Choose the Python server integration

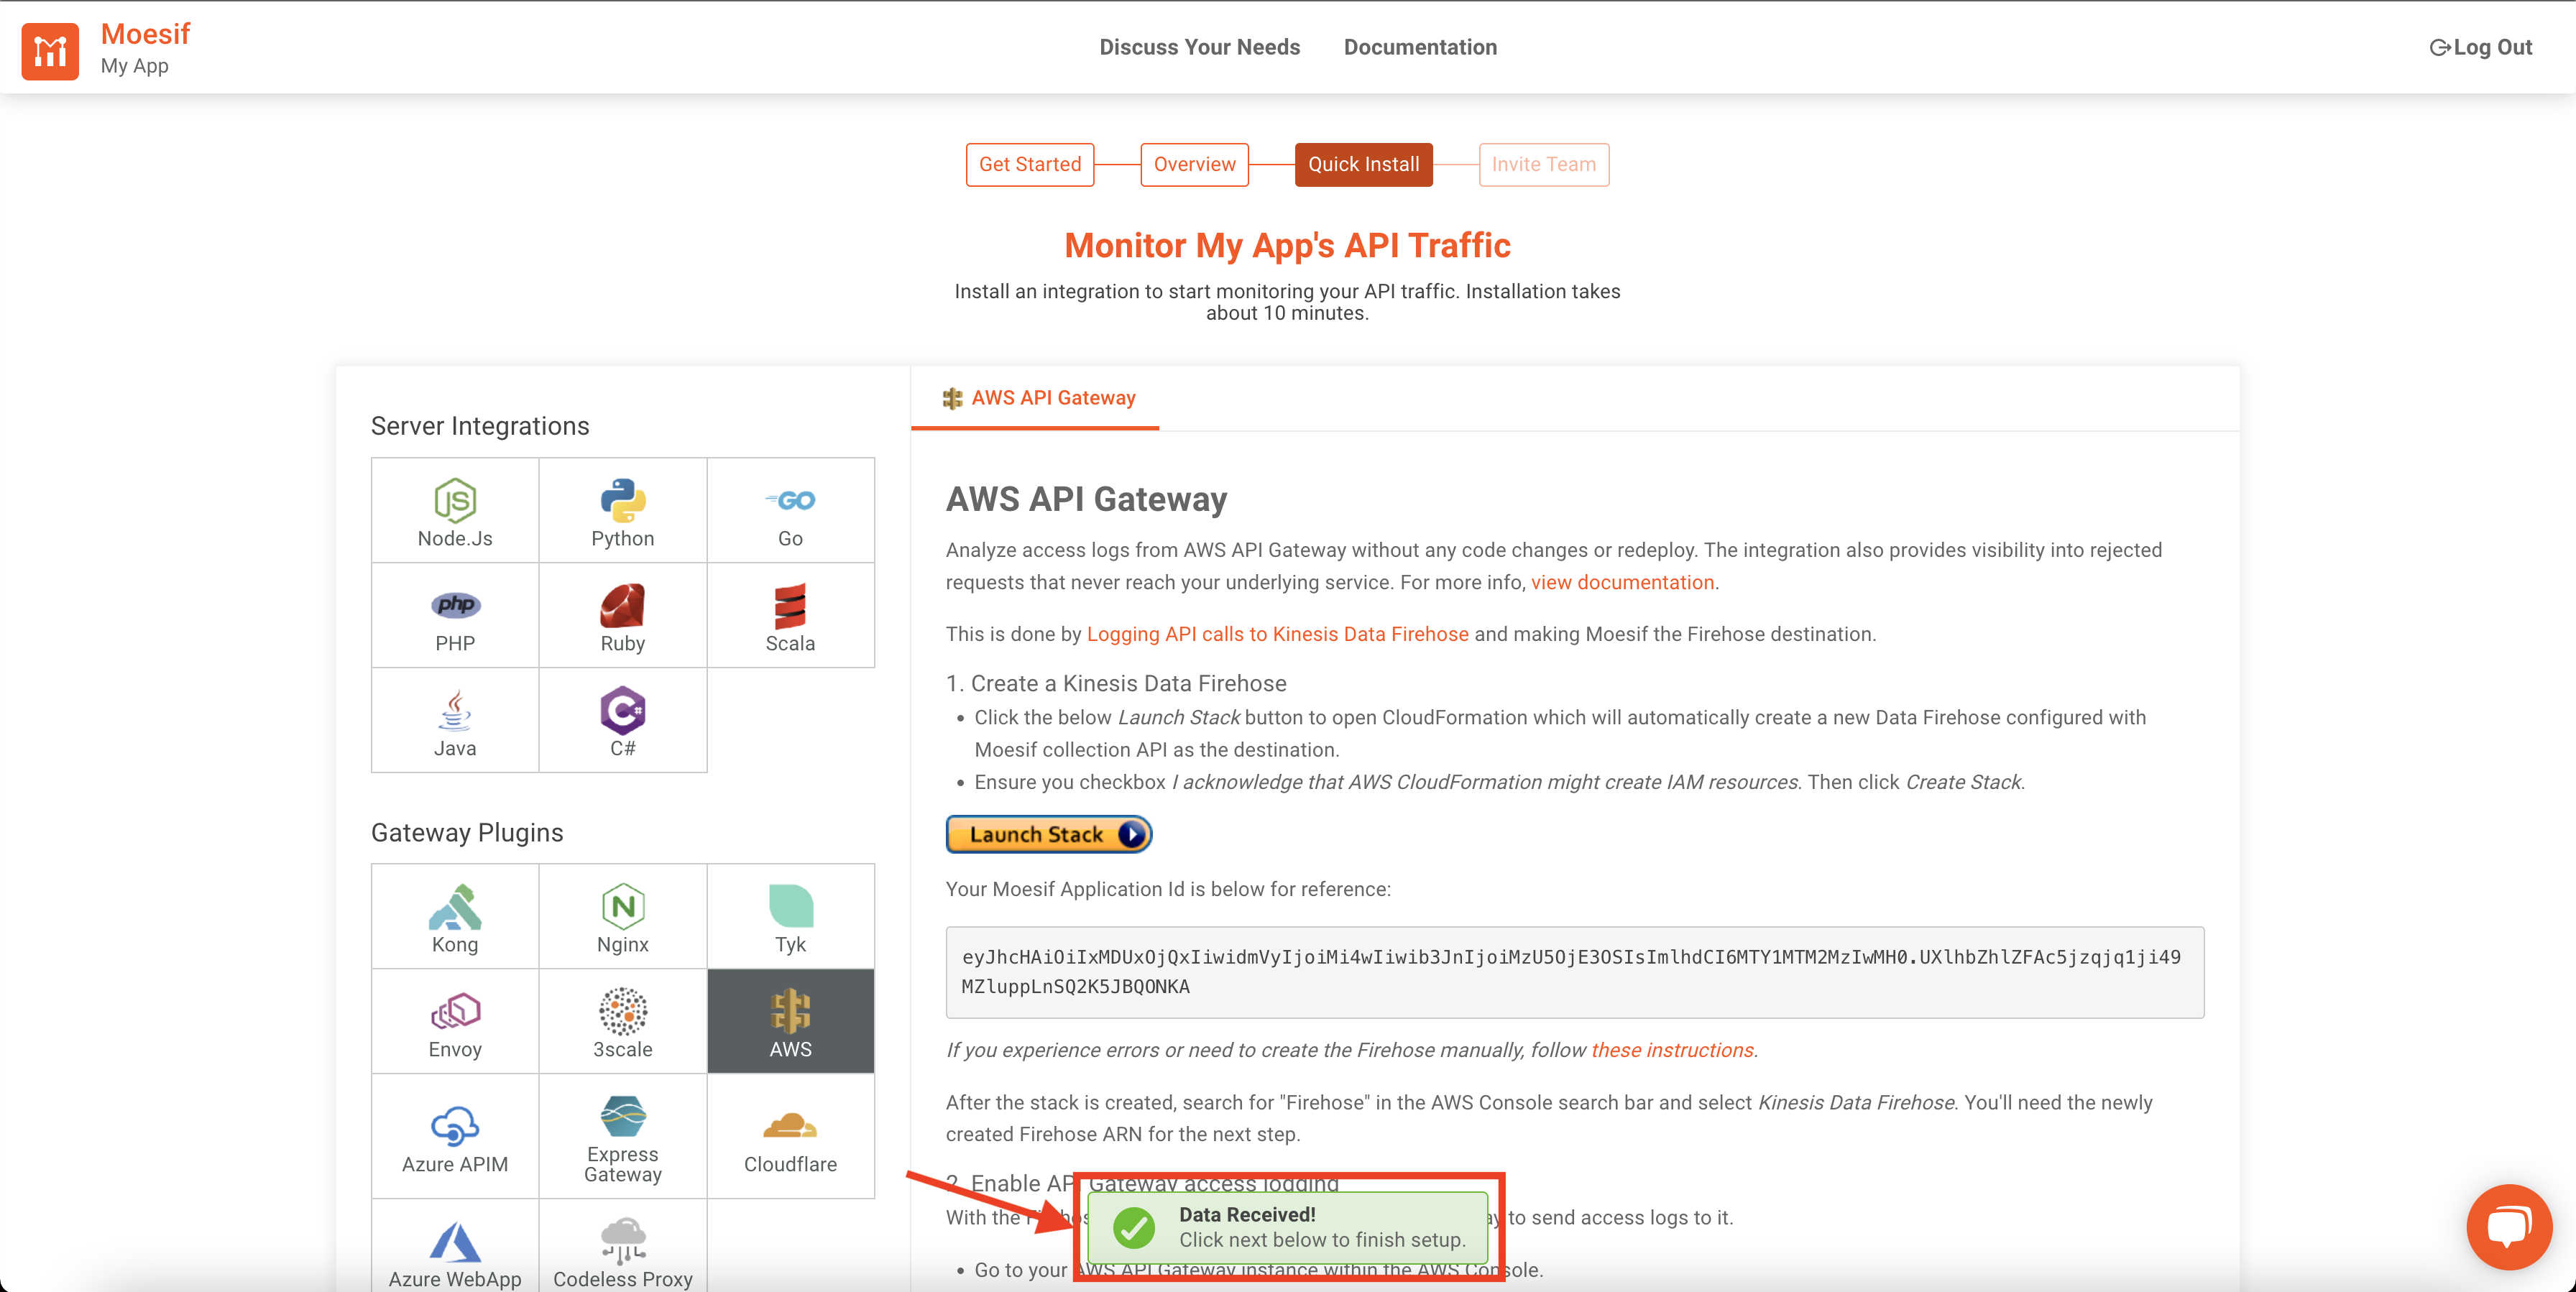point(622,512)
